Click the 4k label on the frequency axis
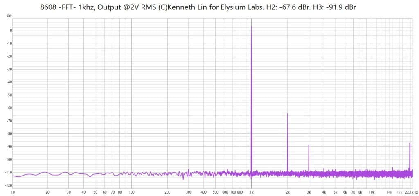The width and height of the screenshot is (419, 196). tap(324, 192)
